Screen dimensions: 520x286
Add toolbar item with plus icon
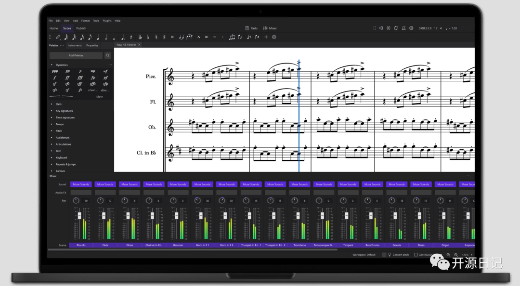tap(266, 37)
